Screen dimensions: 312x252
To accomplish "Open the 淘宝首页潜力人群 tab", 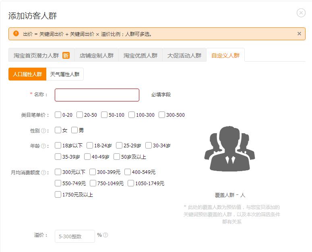I will (41, 56).
